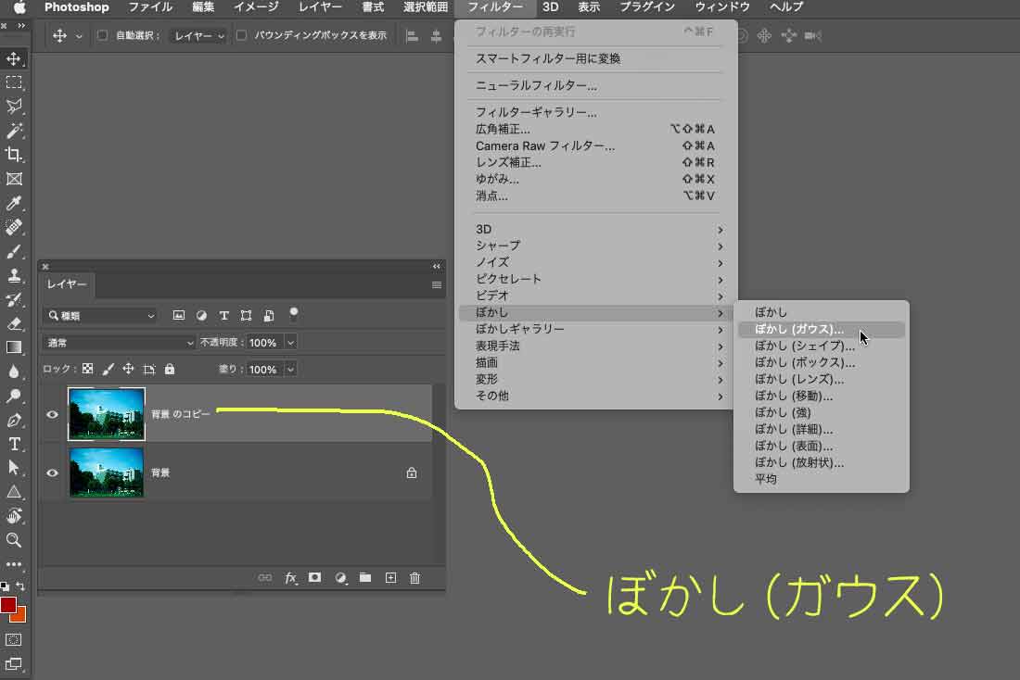The image size is (1020, 680).
Task: Select the Gradient tool
Action: [14, 347]
